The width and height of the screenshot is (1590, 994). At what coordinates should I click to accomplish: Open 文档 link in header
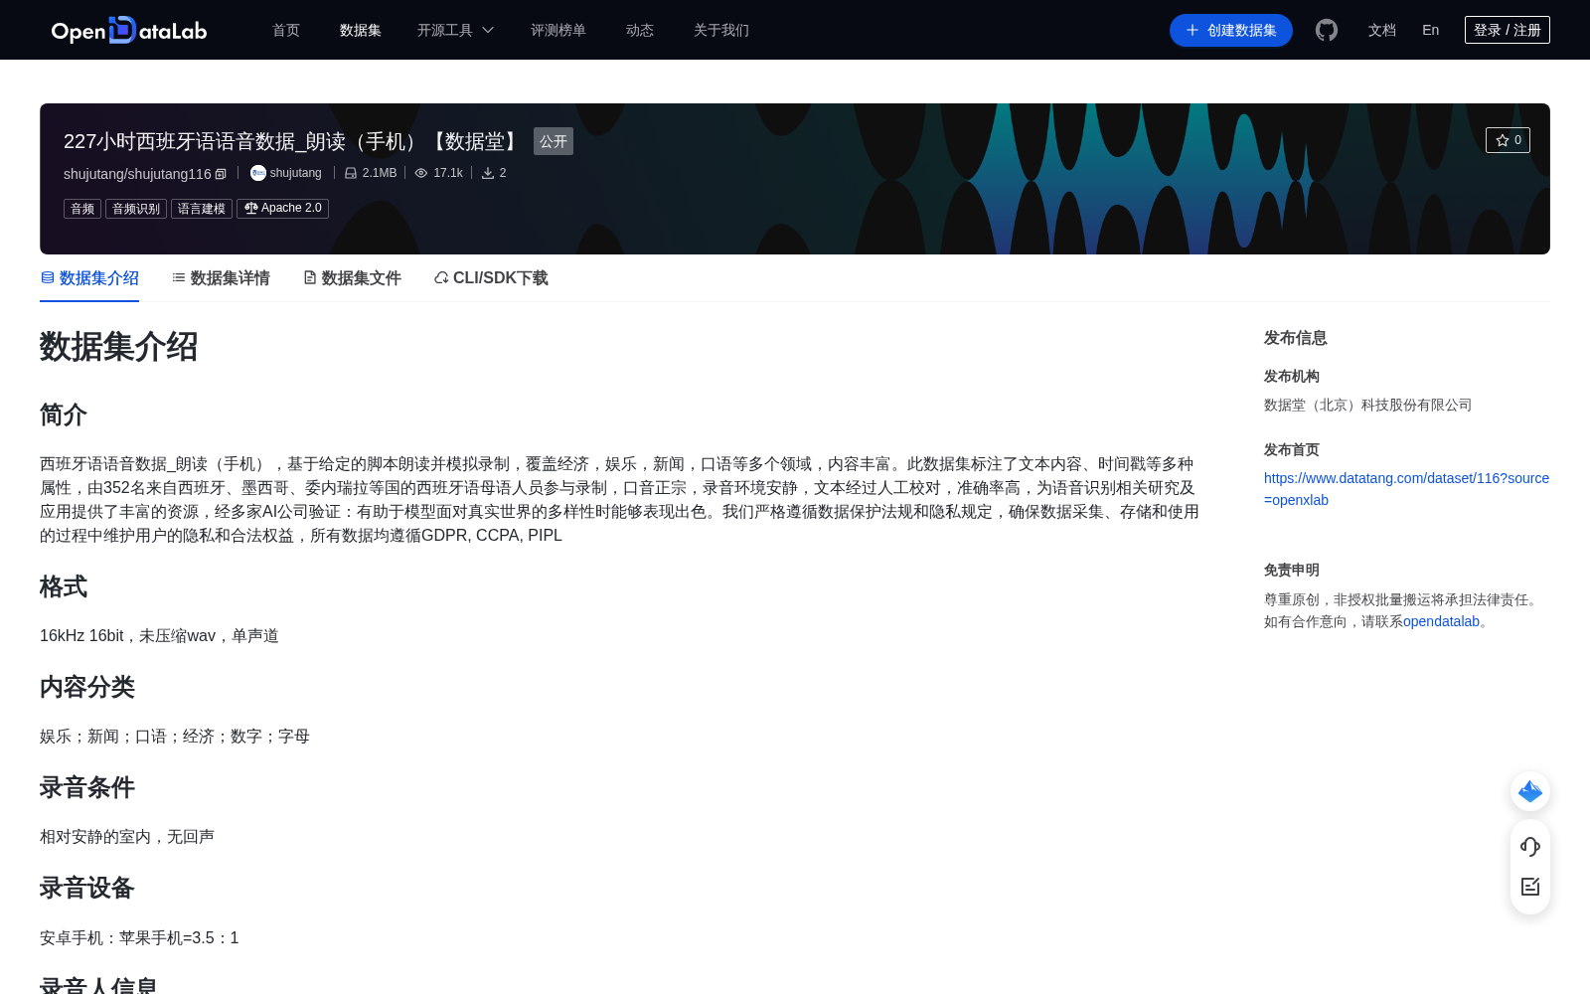pyautogui.click(x=1382, y=31)
